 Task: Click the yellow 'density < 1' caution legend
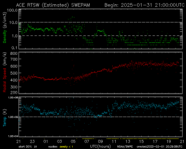tap(66, 147)
